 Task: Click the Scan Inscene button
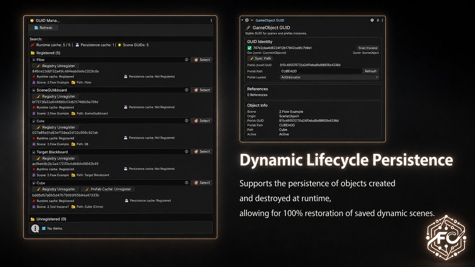click(x=368, y=48)
